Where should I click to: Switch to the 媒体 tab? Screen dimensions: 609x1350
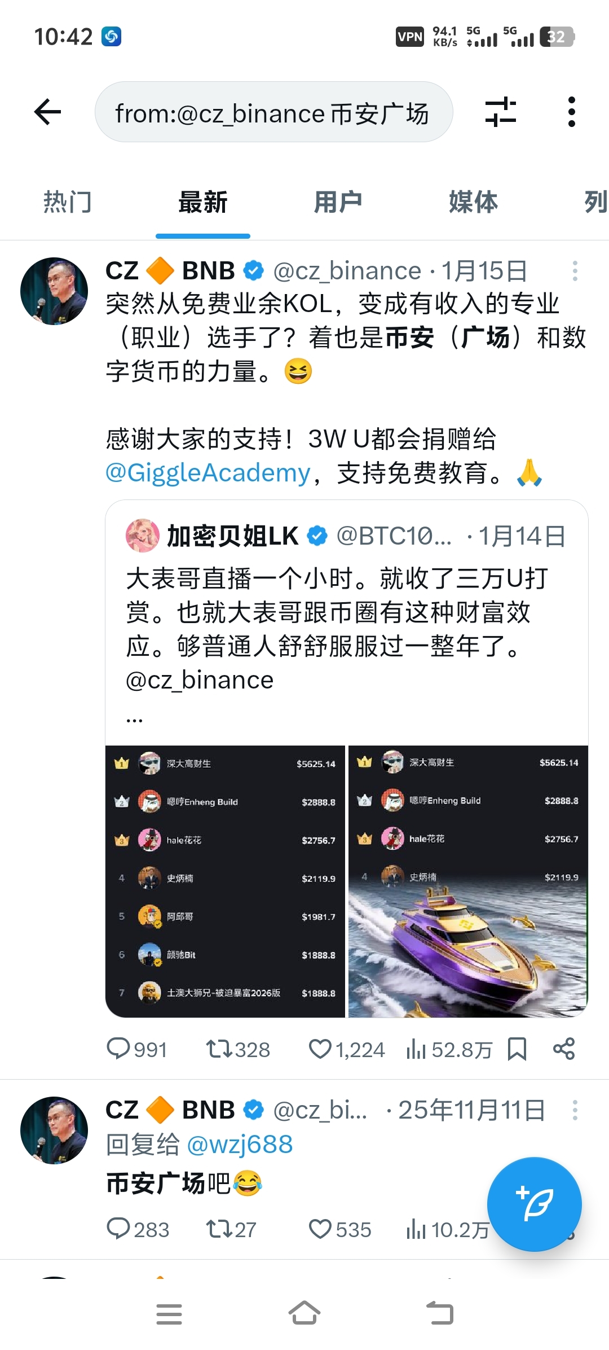point(474,202)
